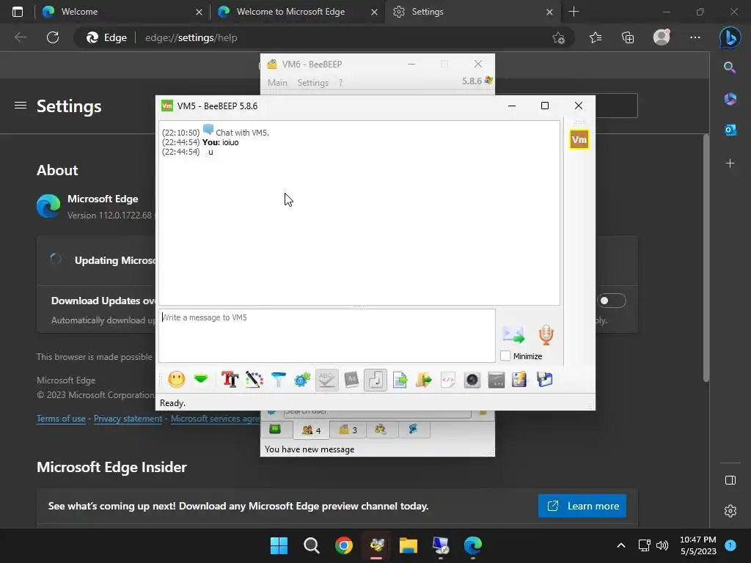Image resolution: width=751 pixels, height=563 pixels.
Task: Open the Edge tab actions menu icon
Action: (18, 12)
